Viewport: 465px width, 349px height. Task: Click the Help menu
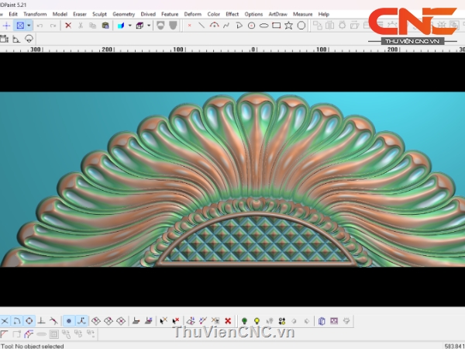point(323,14)
